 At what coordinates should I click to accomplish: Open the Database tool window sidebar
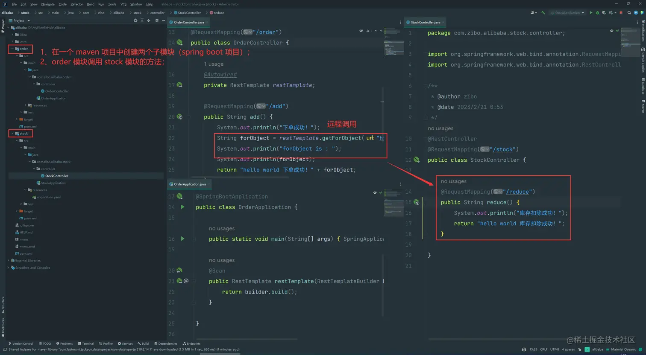[643, 86]
